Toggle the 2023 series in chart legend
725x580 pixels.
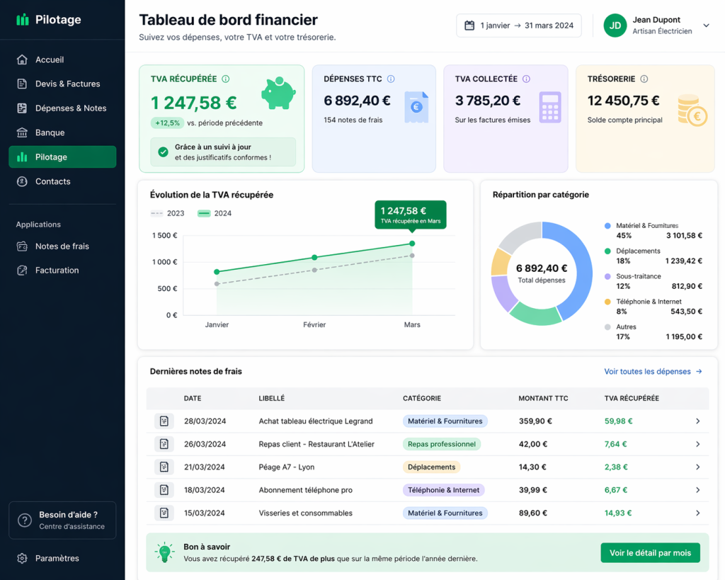167,213
